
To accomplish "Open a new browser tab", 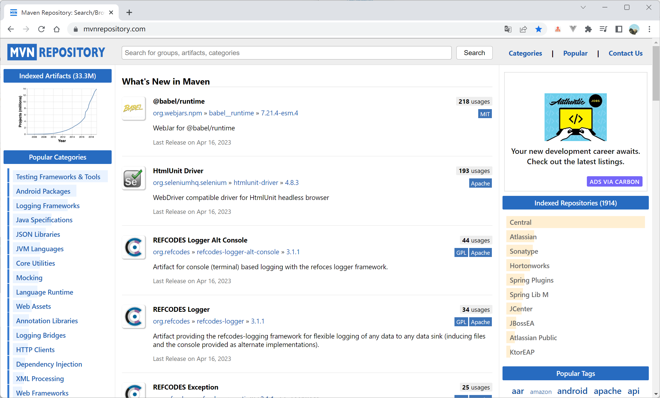I will [x=129, y=13].
